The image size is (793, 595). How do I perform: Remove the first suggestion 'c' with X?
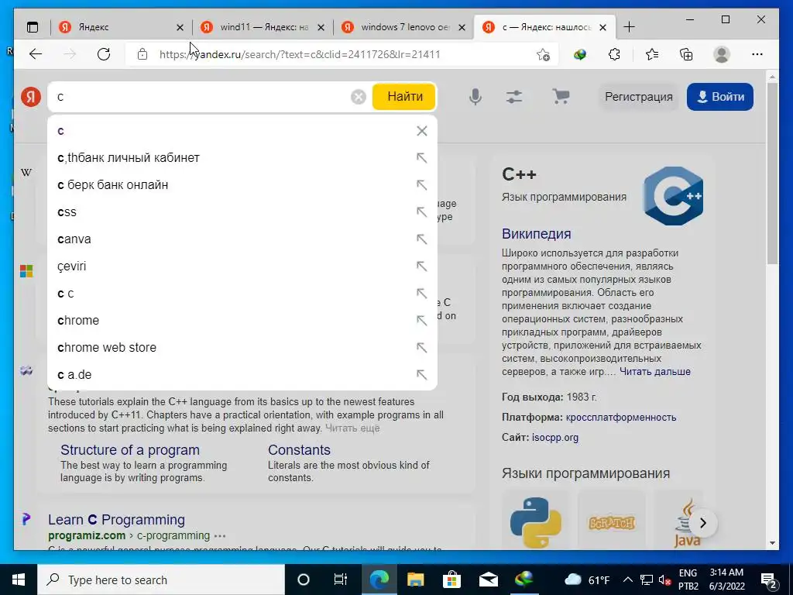(422, 131)
